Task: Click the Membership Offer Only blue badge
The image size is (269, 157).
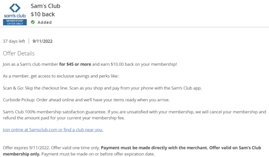Action: [15, 22]
